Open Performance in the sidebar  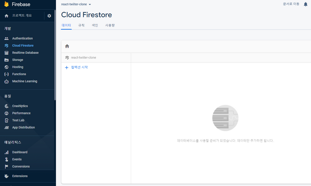point(21,113)
